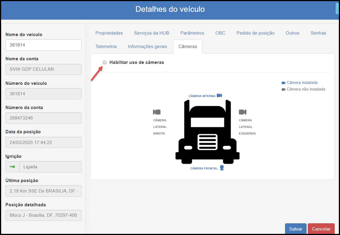Click the Cancelar button
Viewport: 340px width, 235px height.
321,229
